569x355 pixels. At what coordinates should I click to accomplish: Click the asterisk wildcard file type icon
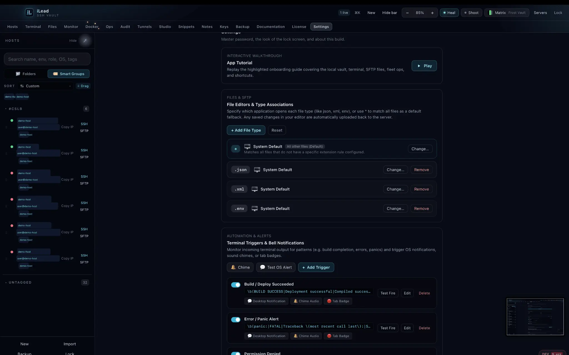coord(236,149)
